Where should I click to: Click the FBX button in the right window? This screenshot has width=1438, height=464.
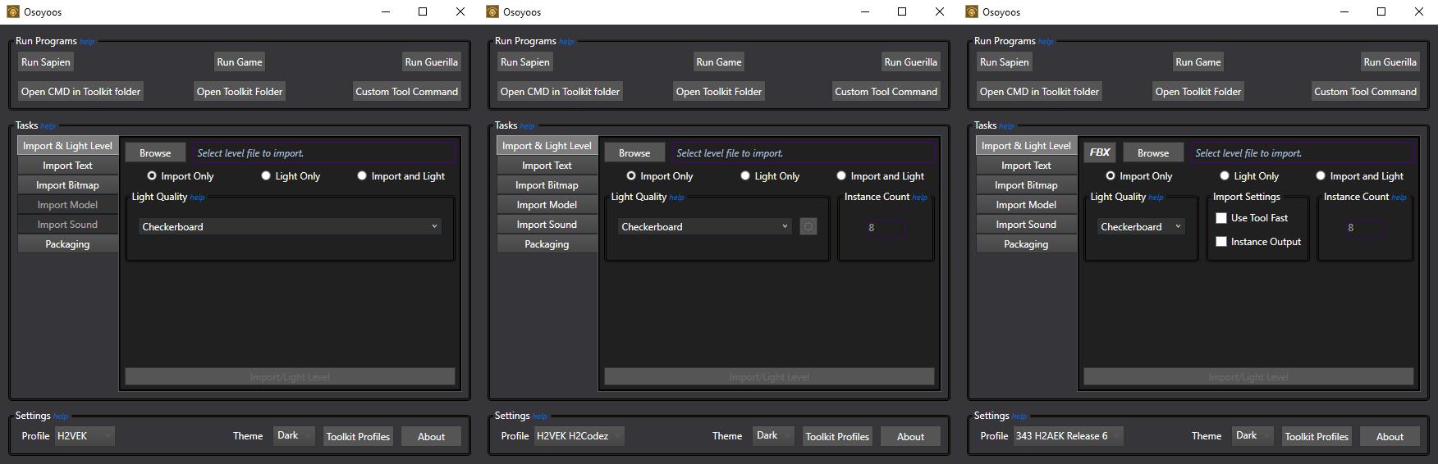tap(1100, 152)
